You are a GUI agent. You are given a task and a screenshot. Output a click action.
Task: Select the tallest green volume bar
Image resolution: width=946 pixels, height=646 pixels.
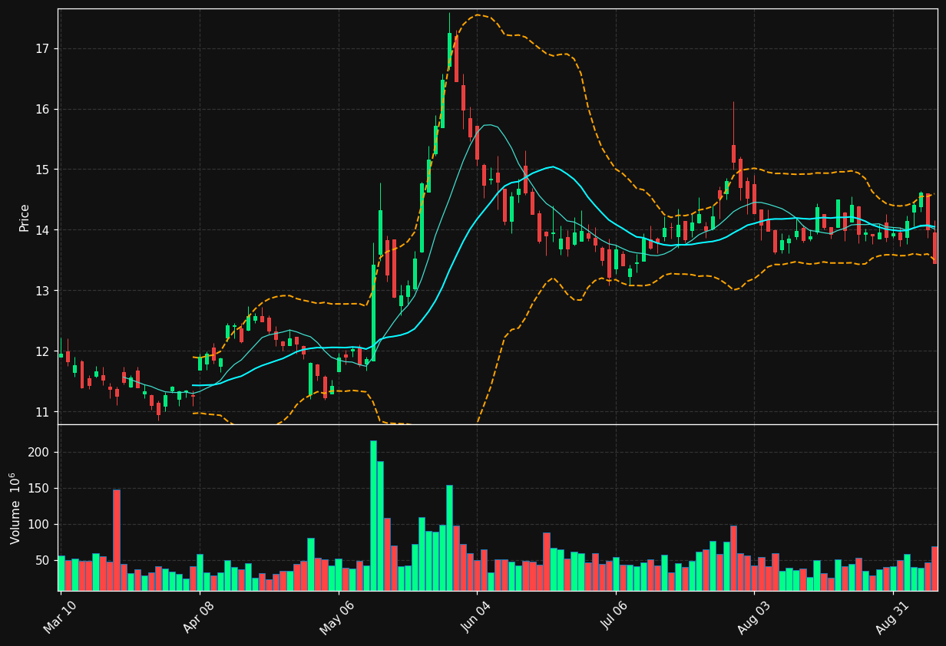(x=373, y=516)
